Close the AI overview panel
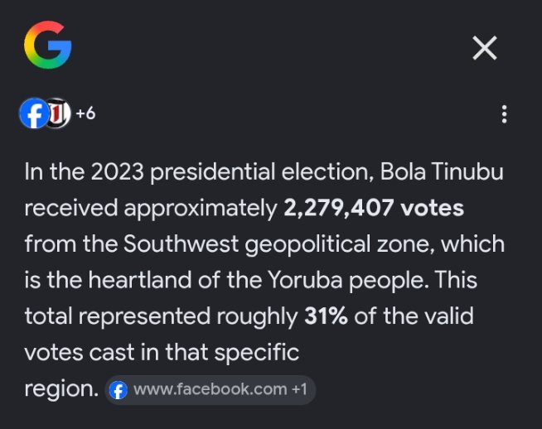Image resolution: width=542 pixels, height=429 pixels. pos(485,48)
